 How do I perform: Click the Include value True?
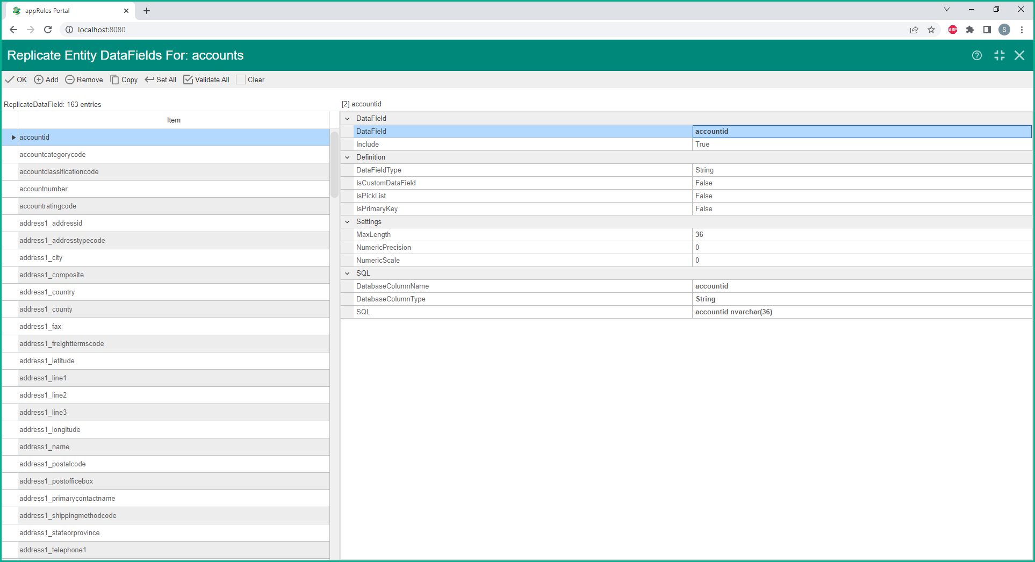coord(862,144)
